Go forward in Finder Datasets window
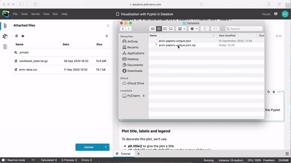The height and width of the screenshot is (163, 291). (129, 29)
